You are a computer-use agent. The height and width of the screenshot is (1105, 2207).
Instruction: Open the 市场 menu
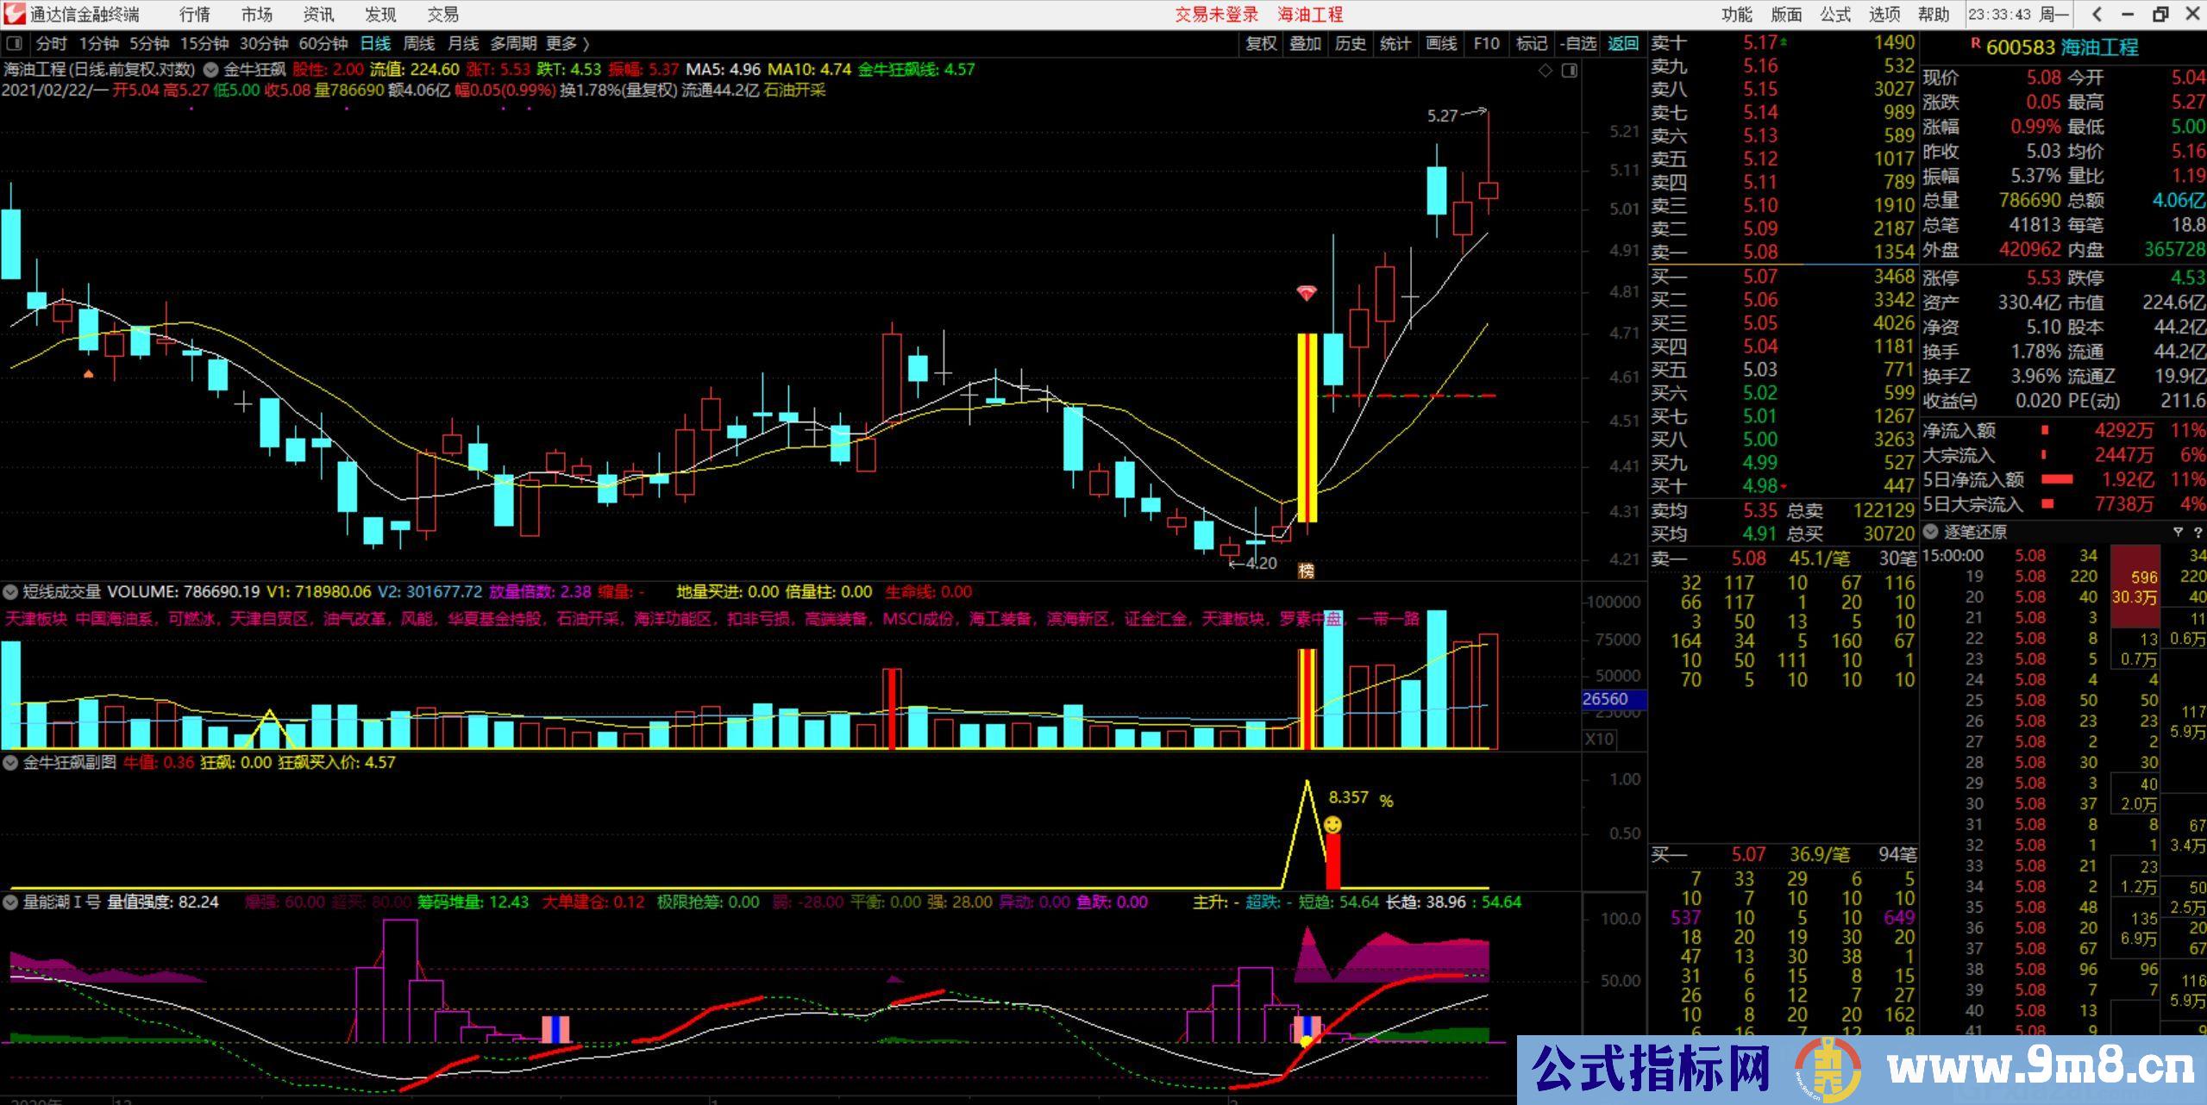(256, 15)
